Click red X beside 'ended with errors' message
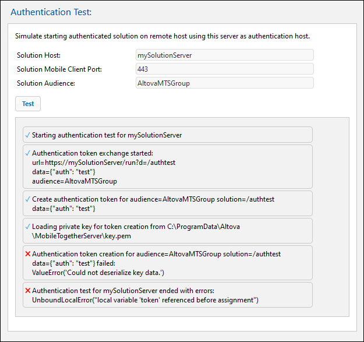Image resolution: width=364 pixels, height=342 pixels. 27,291
